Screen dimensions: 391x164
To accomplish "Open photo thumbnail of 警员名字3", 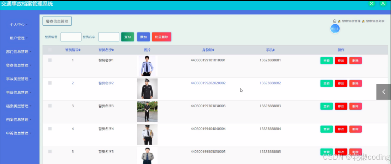I will (x=147, y=112).
